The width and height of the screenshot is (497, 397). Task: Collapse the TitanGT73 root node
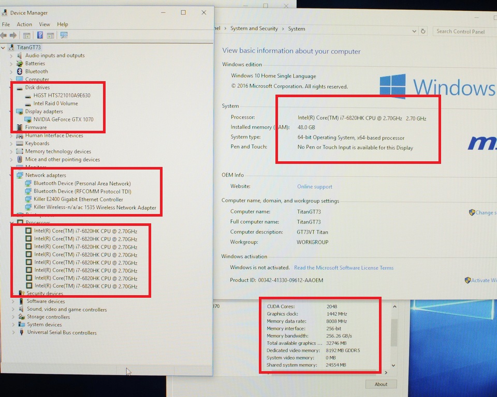click(3, 48)
